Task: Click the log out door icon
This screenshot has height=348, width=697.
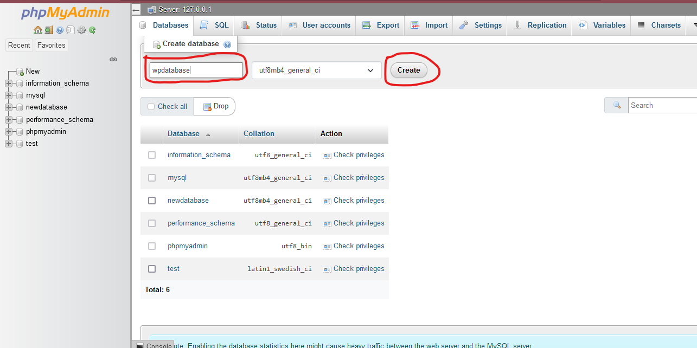Action: pyautogui.click(x=49, y=30)
